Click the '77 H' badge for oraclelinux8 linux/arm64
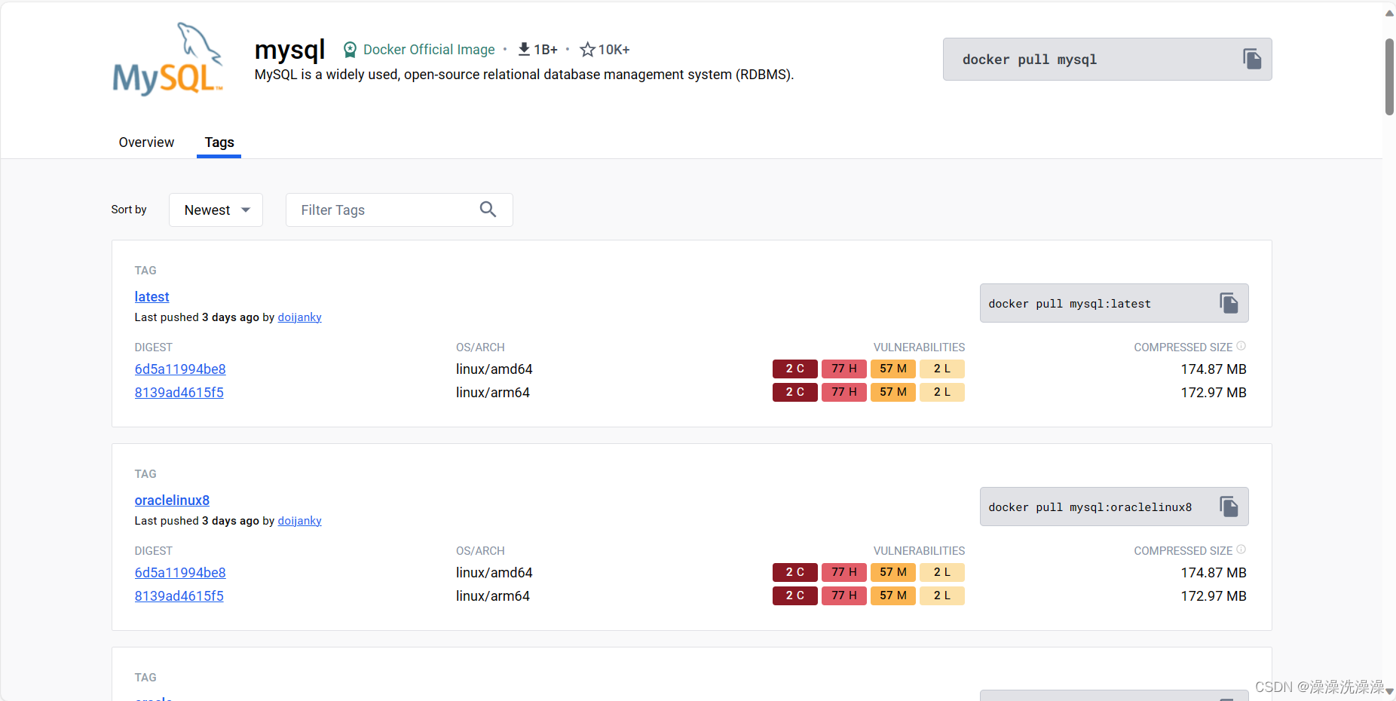This screenshot has height=701, width=1396. [x=844, y=595]
